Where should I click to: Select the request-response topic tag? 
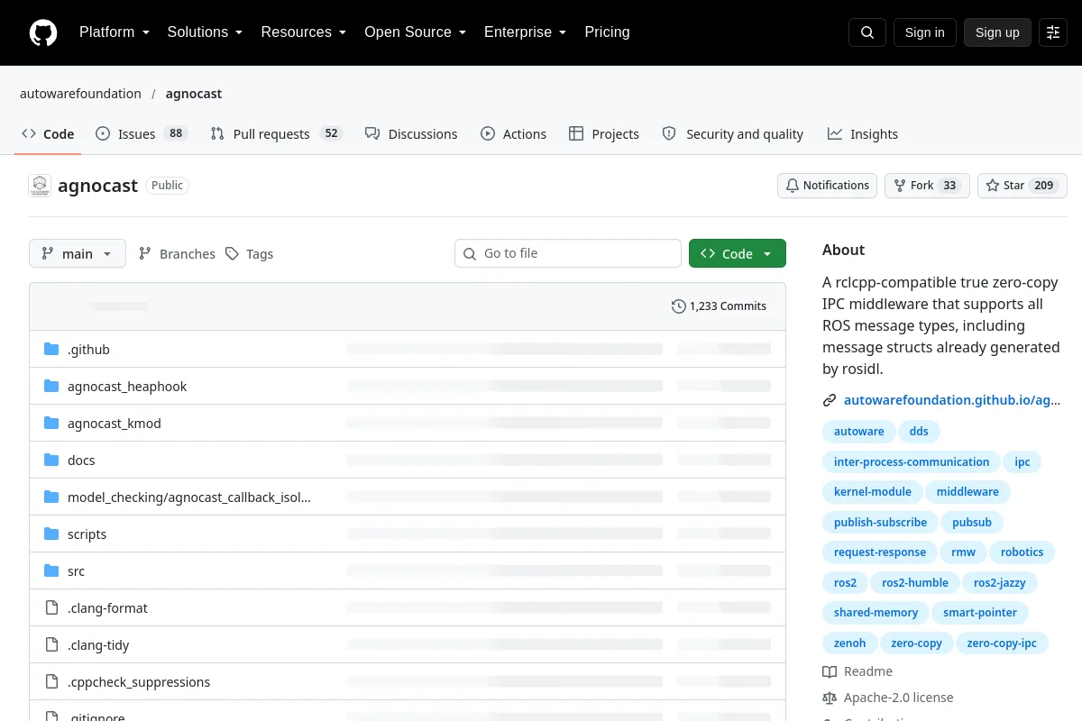pos(880,552)
